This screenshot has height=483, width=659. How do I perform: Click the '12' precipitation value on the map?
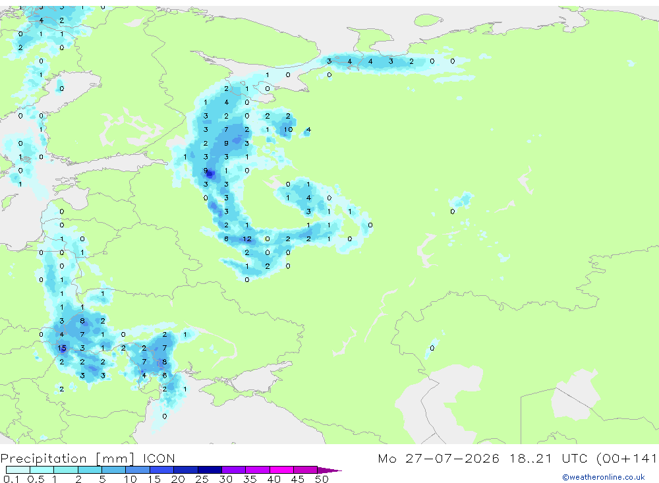tap(247, 239)
